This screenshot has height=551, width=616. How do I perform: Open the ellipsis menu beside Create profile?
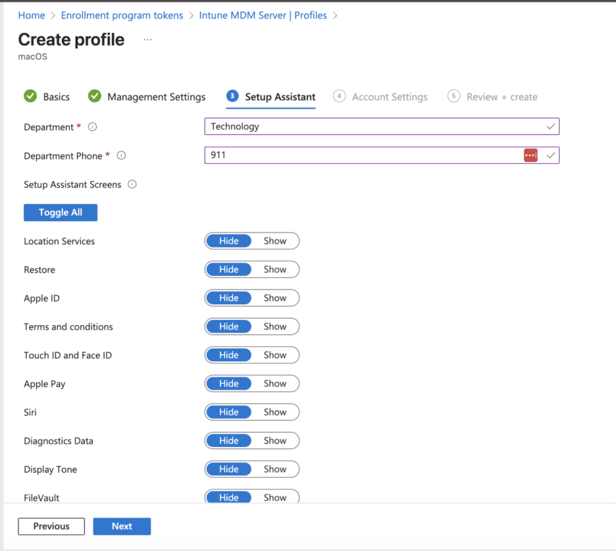click(x=147, y=39)
